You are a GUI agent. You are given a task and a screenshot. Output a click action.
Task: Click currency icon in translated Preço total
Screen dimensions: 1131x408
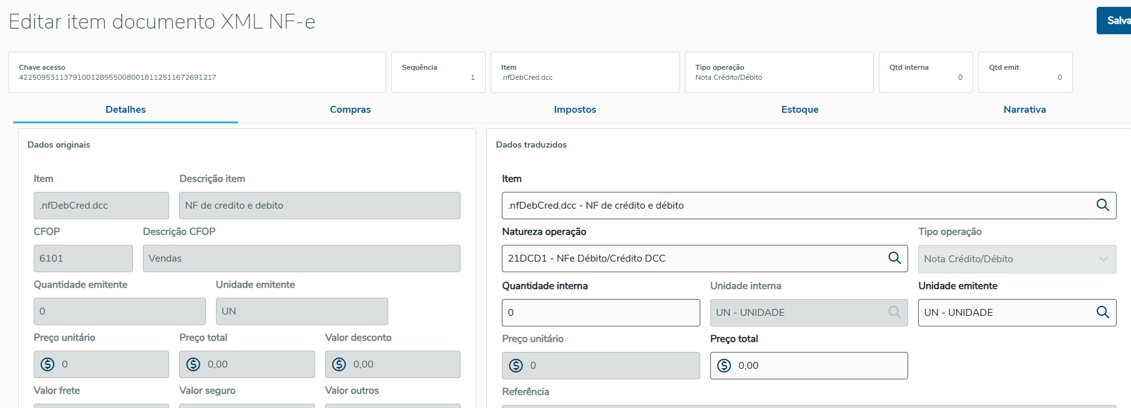(724, 366)
